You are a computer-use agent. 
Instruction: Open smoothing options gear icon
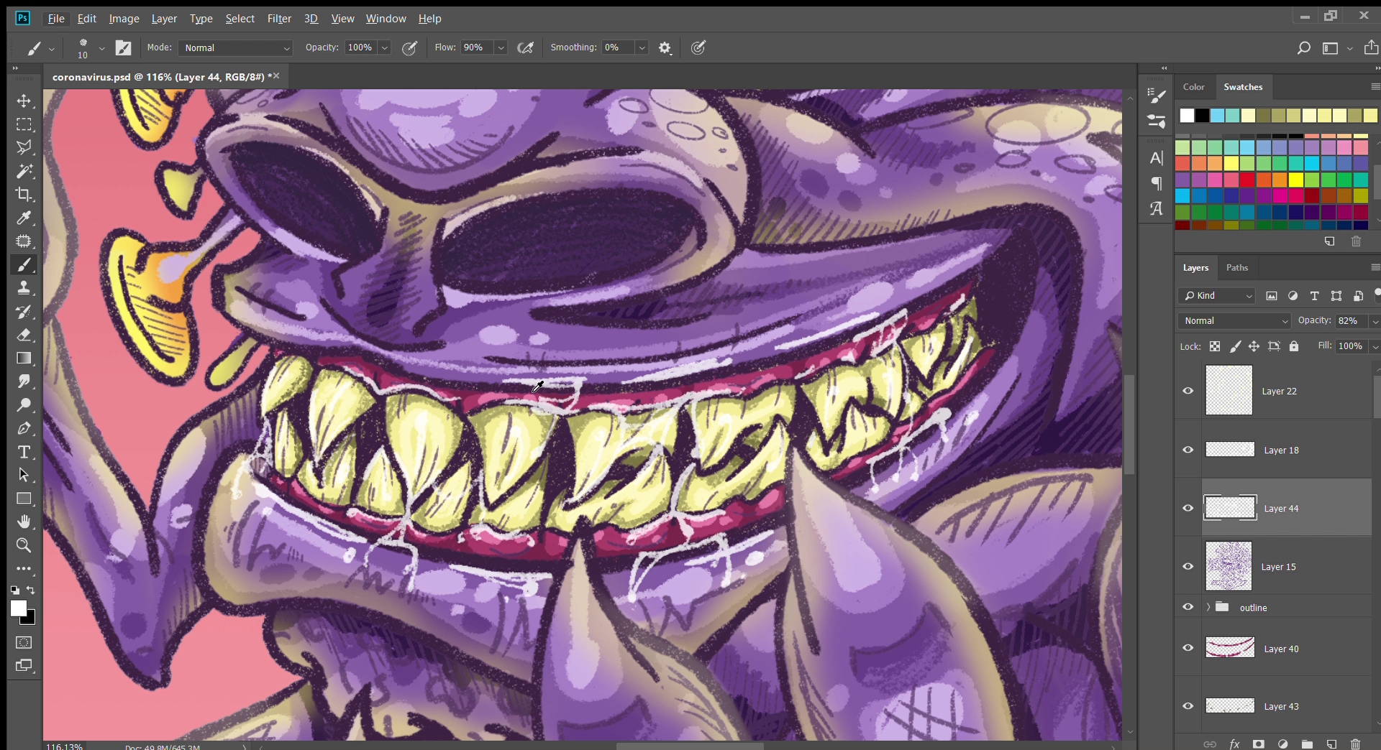click(665, 48)
